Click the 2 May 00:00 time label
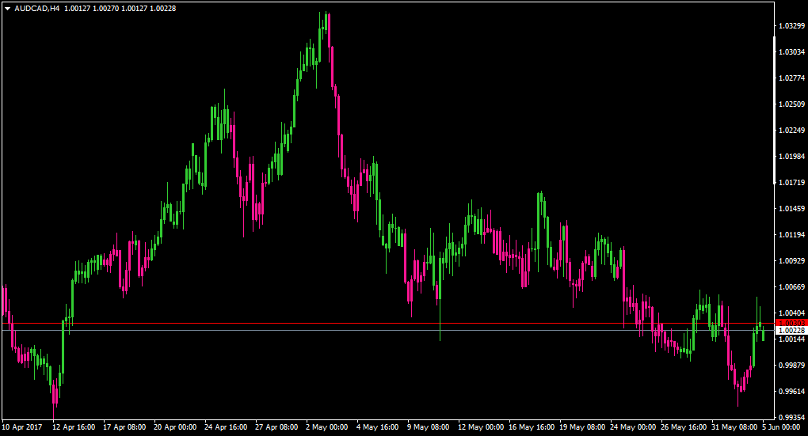Image resolution: width=808 pixels, height=436 pixels. coord(326,427)
